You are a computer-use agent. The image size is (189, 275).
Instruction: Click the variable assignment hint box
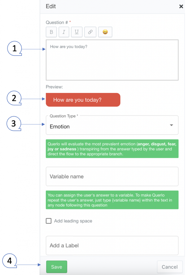112,200
